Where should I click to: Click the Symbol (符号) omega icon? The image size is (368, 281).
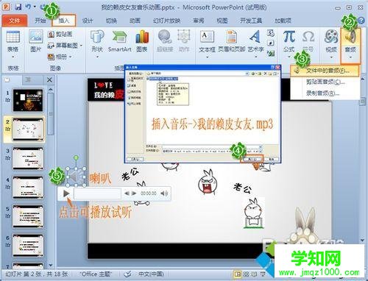point(308,37)
